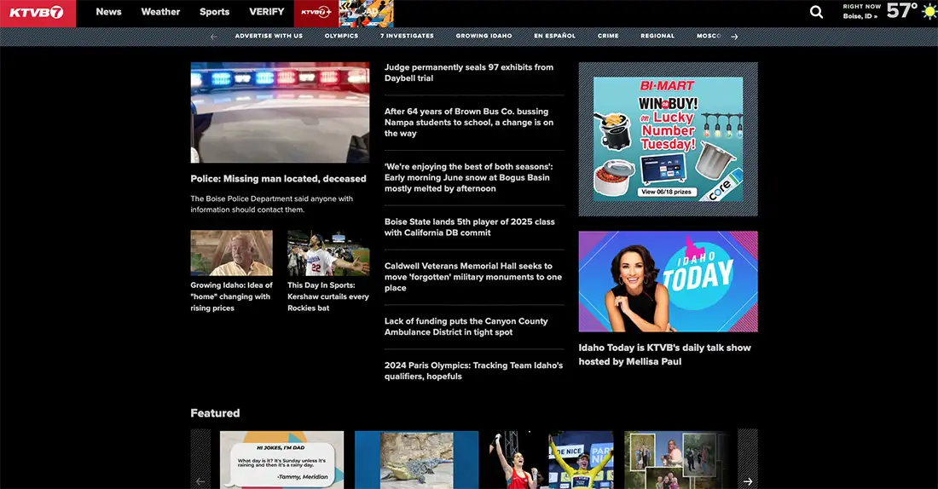
Task: Open 'Police: Missing man located, deceased' headline
Action: [278, 179]
